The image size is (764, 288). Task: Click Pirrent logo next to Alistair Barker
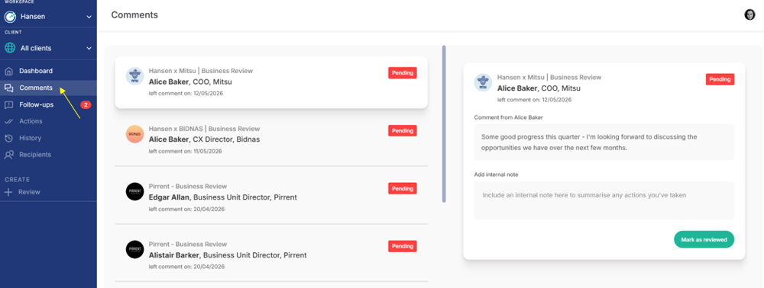[x=134, y=249]
